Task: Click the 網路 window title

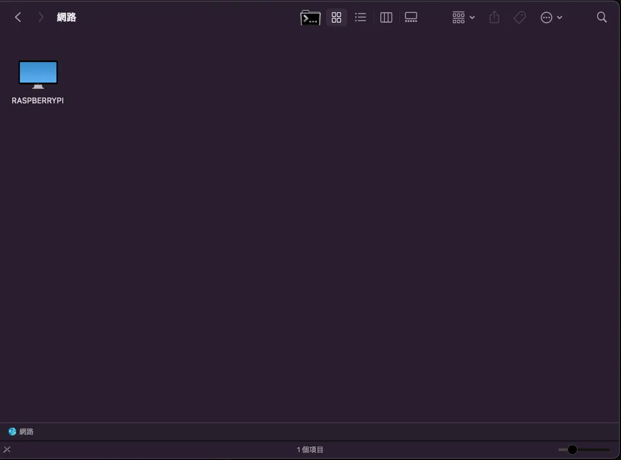Action: tap(67, 17)
